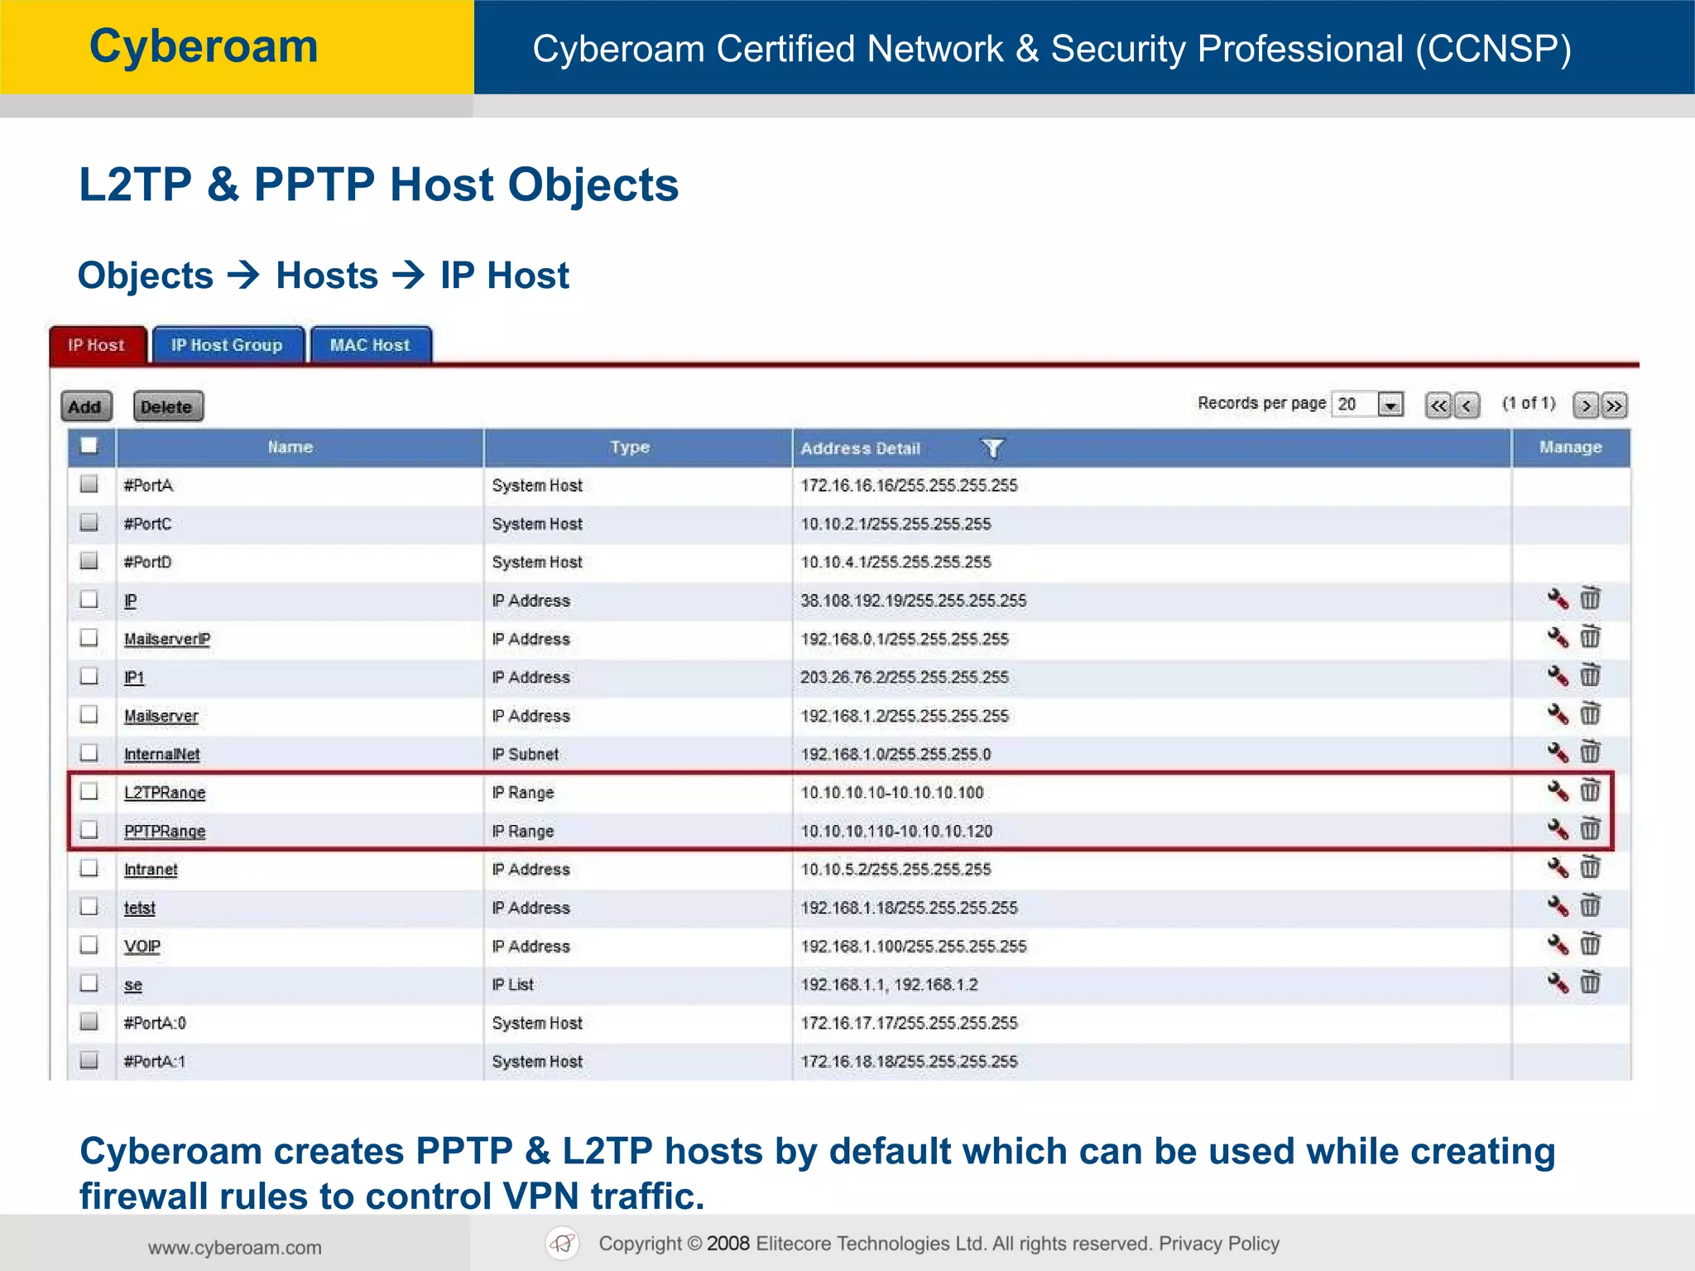Click the www.cyberoam.com footer text
Image resolution: width=1695 pixels, height=1271 pixels.
[235, 1248]
